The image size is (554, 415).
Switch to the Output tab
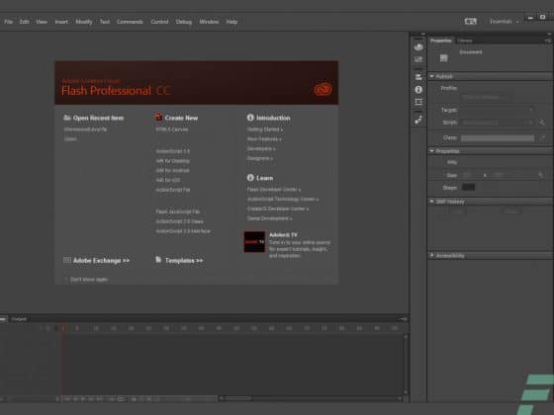19,319
